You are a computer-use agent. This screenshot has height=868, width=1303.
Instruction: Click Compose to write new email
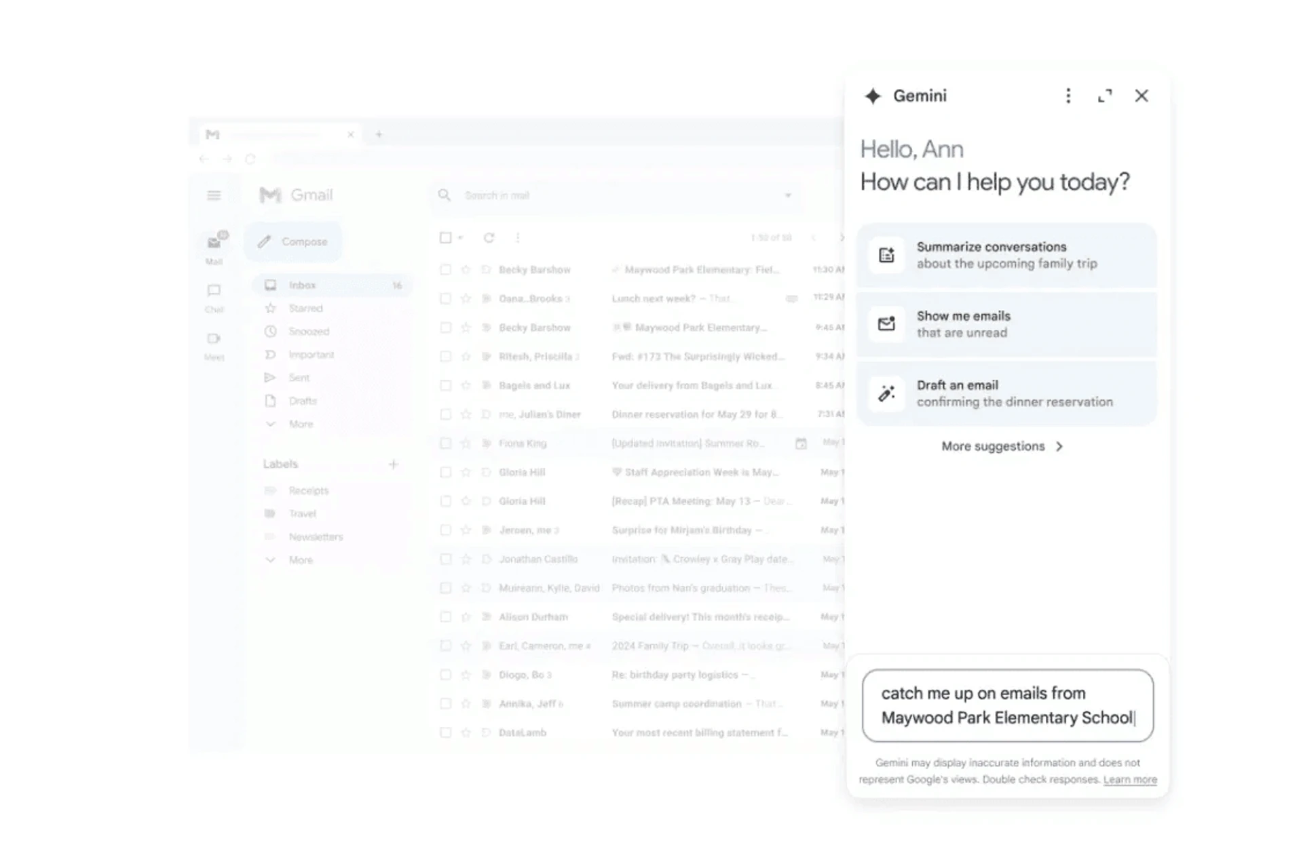click(293, 241)
